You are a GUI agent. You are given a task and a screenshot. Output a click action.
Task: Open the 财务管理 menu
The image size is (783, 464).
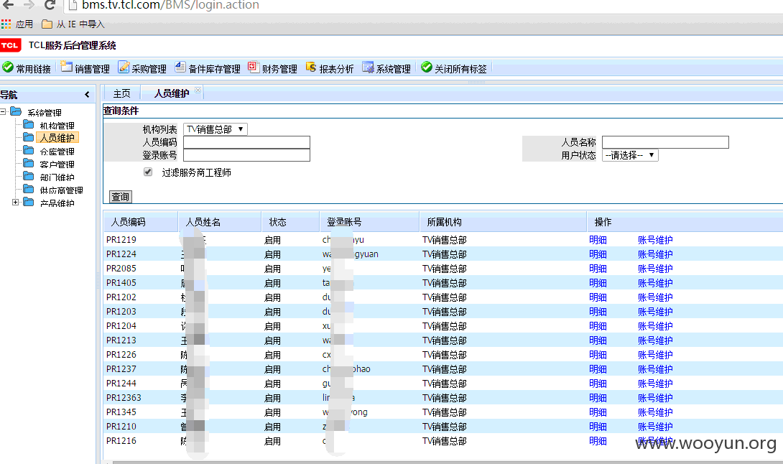pyautogui.click(x=273, y=68)
